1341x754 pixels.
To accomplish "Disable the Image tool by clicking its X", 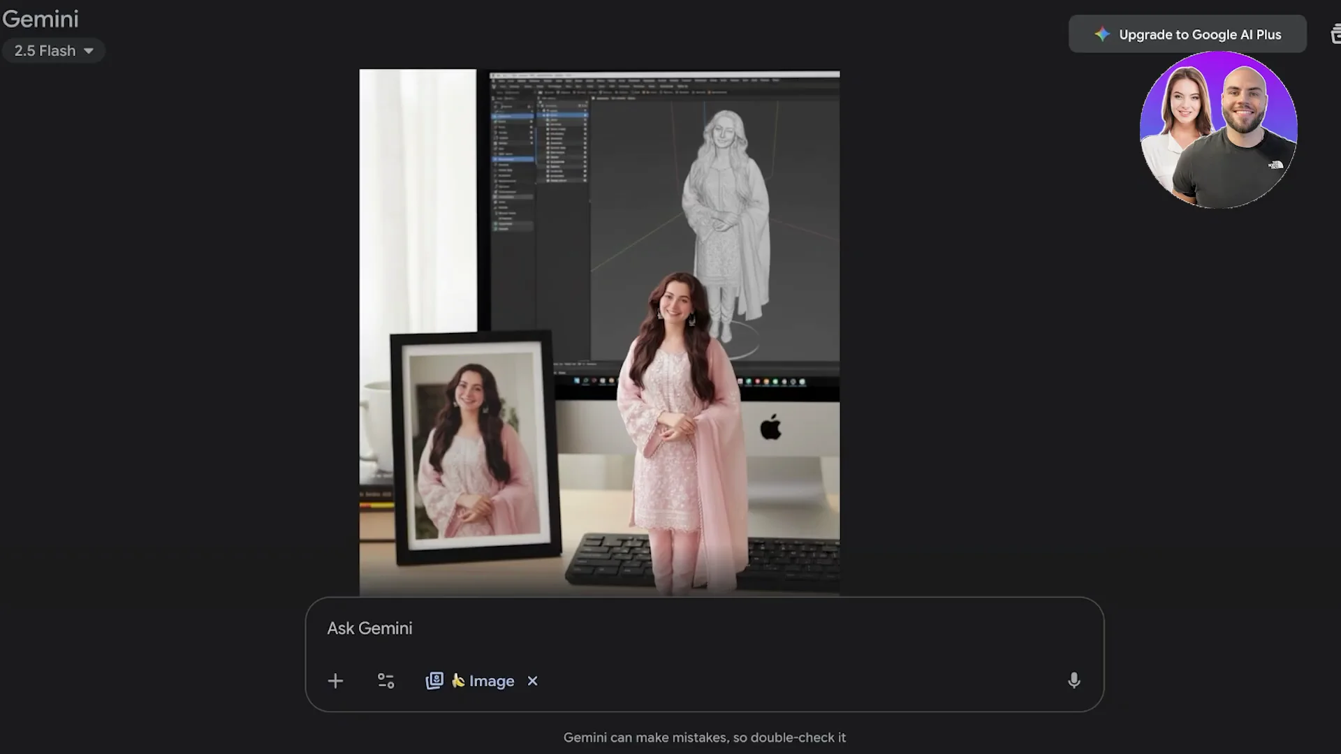I will pos(532,681).
